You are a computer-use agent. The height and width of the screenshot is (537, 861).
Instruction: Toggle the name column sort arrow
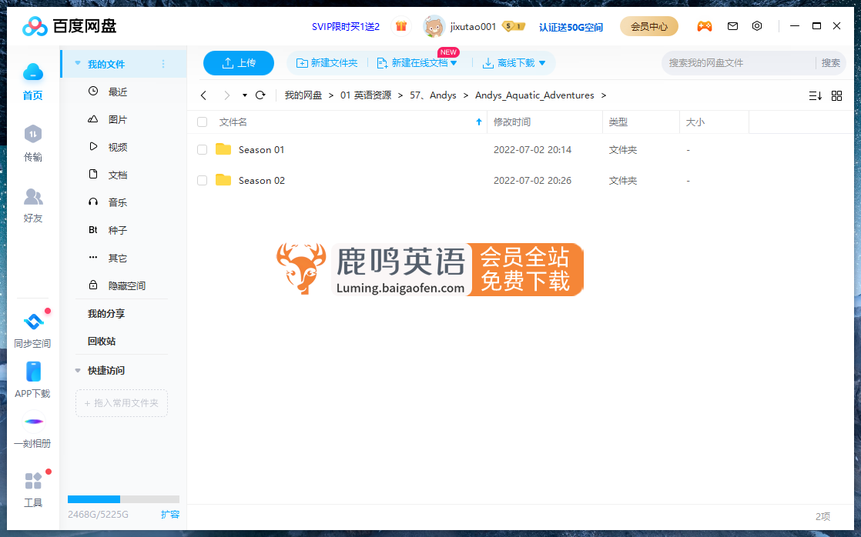(479, 122)
